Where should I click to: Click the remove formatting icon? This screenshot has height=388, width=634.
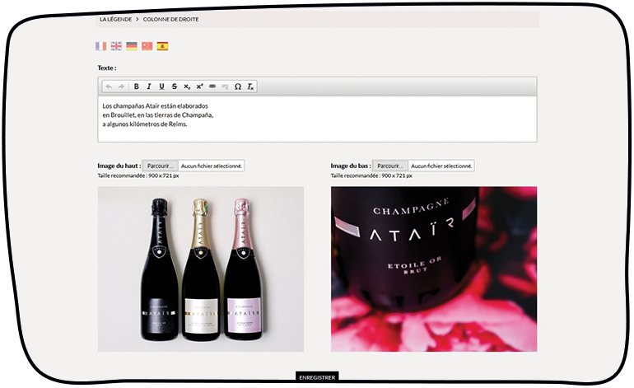coord(250,86)
